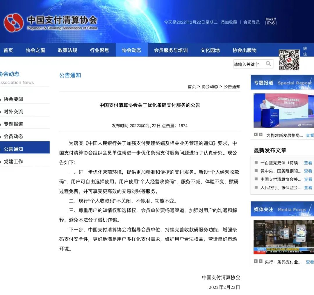Click the IPv6 website support badge

[x=271, y=22]
